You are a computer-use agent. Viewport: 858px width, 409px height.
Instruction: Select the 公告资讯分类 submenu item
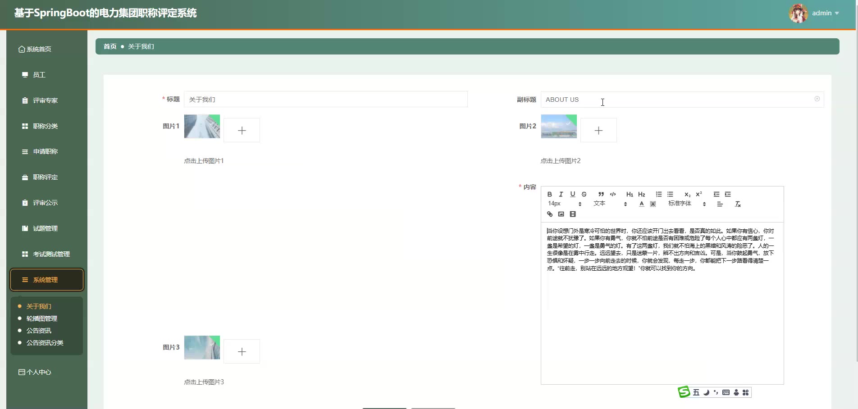pos(45,343)
